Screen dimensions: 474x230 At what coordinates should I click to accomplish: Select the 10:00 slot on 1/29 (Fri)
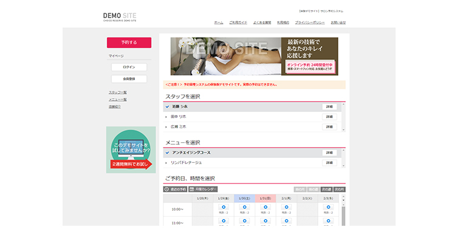(224, 207)
